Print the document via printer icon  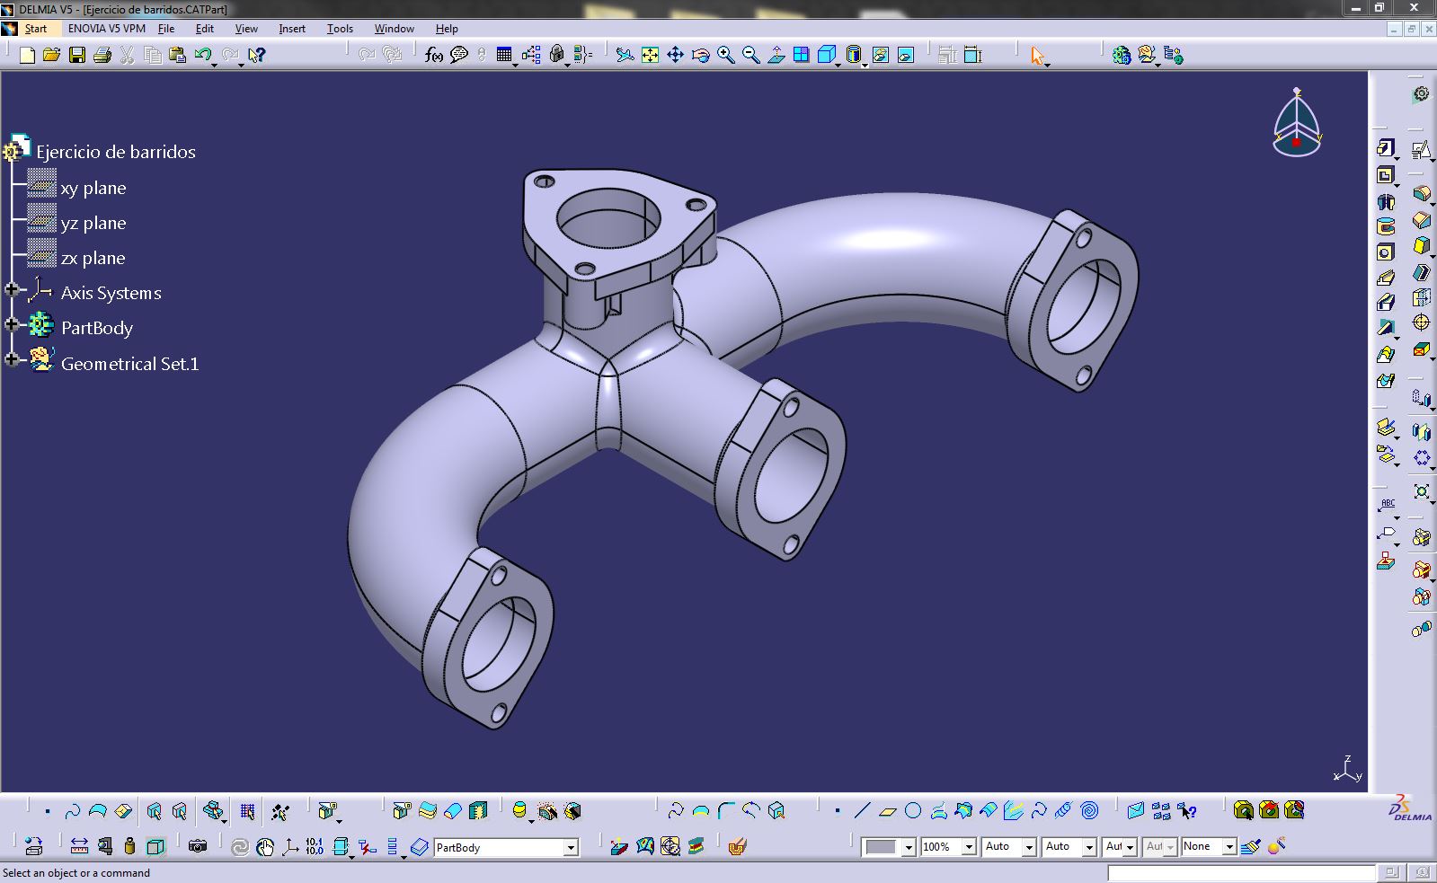(x=102, y=55)
